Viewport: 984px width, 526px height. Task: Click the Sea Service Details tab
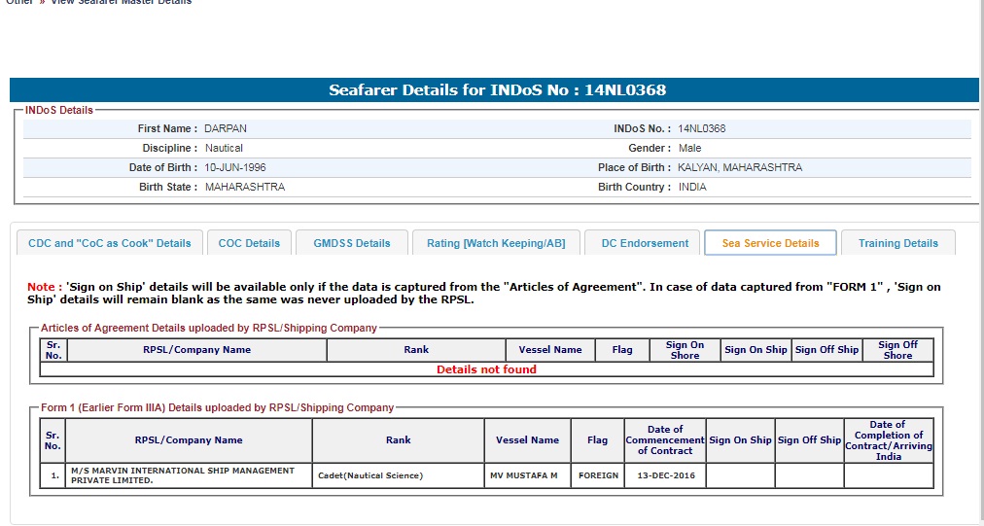770,243
